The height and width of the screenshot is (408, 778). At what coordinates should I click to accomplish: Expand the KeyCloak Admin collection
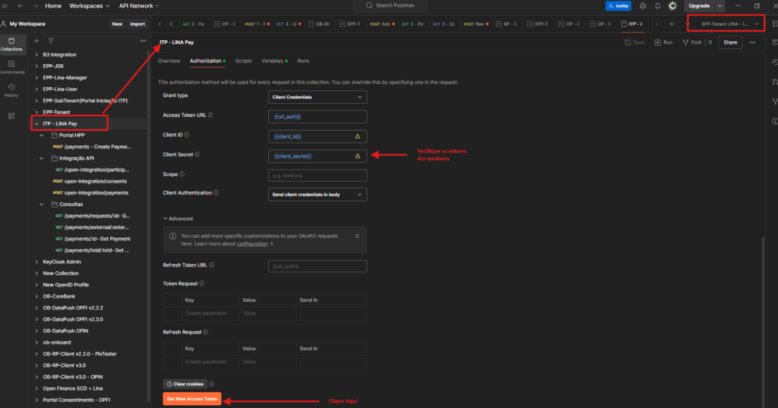[37, 262]
